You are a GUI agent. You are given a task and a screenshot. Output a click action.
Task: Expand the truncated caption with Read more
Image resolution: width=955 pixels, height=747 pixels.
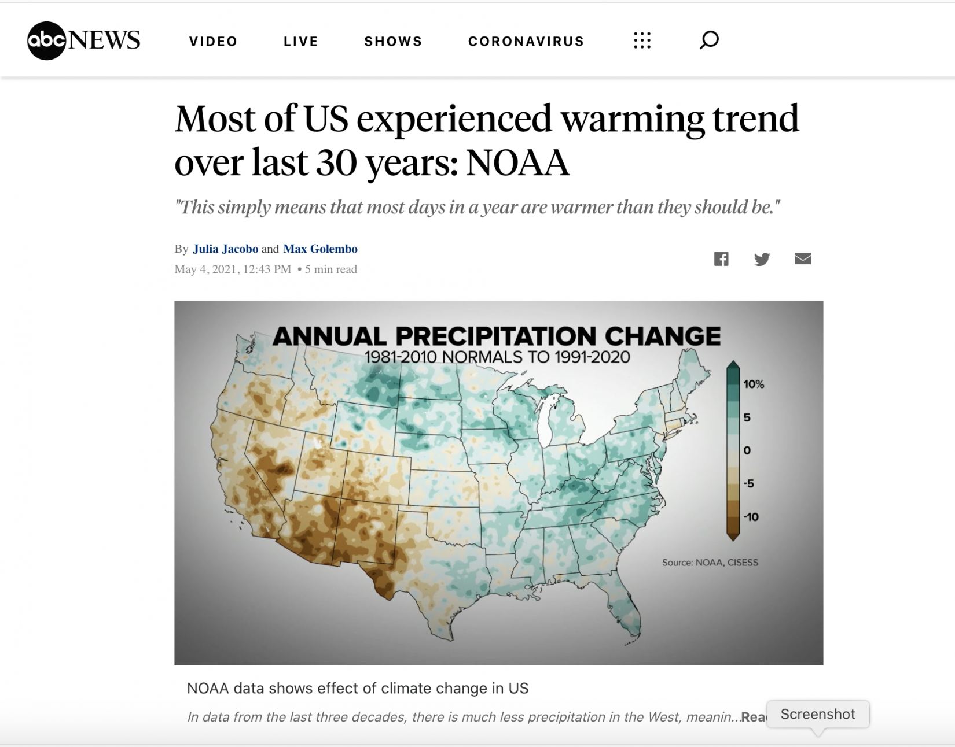[x=754, y=717]
